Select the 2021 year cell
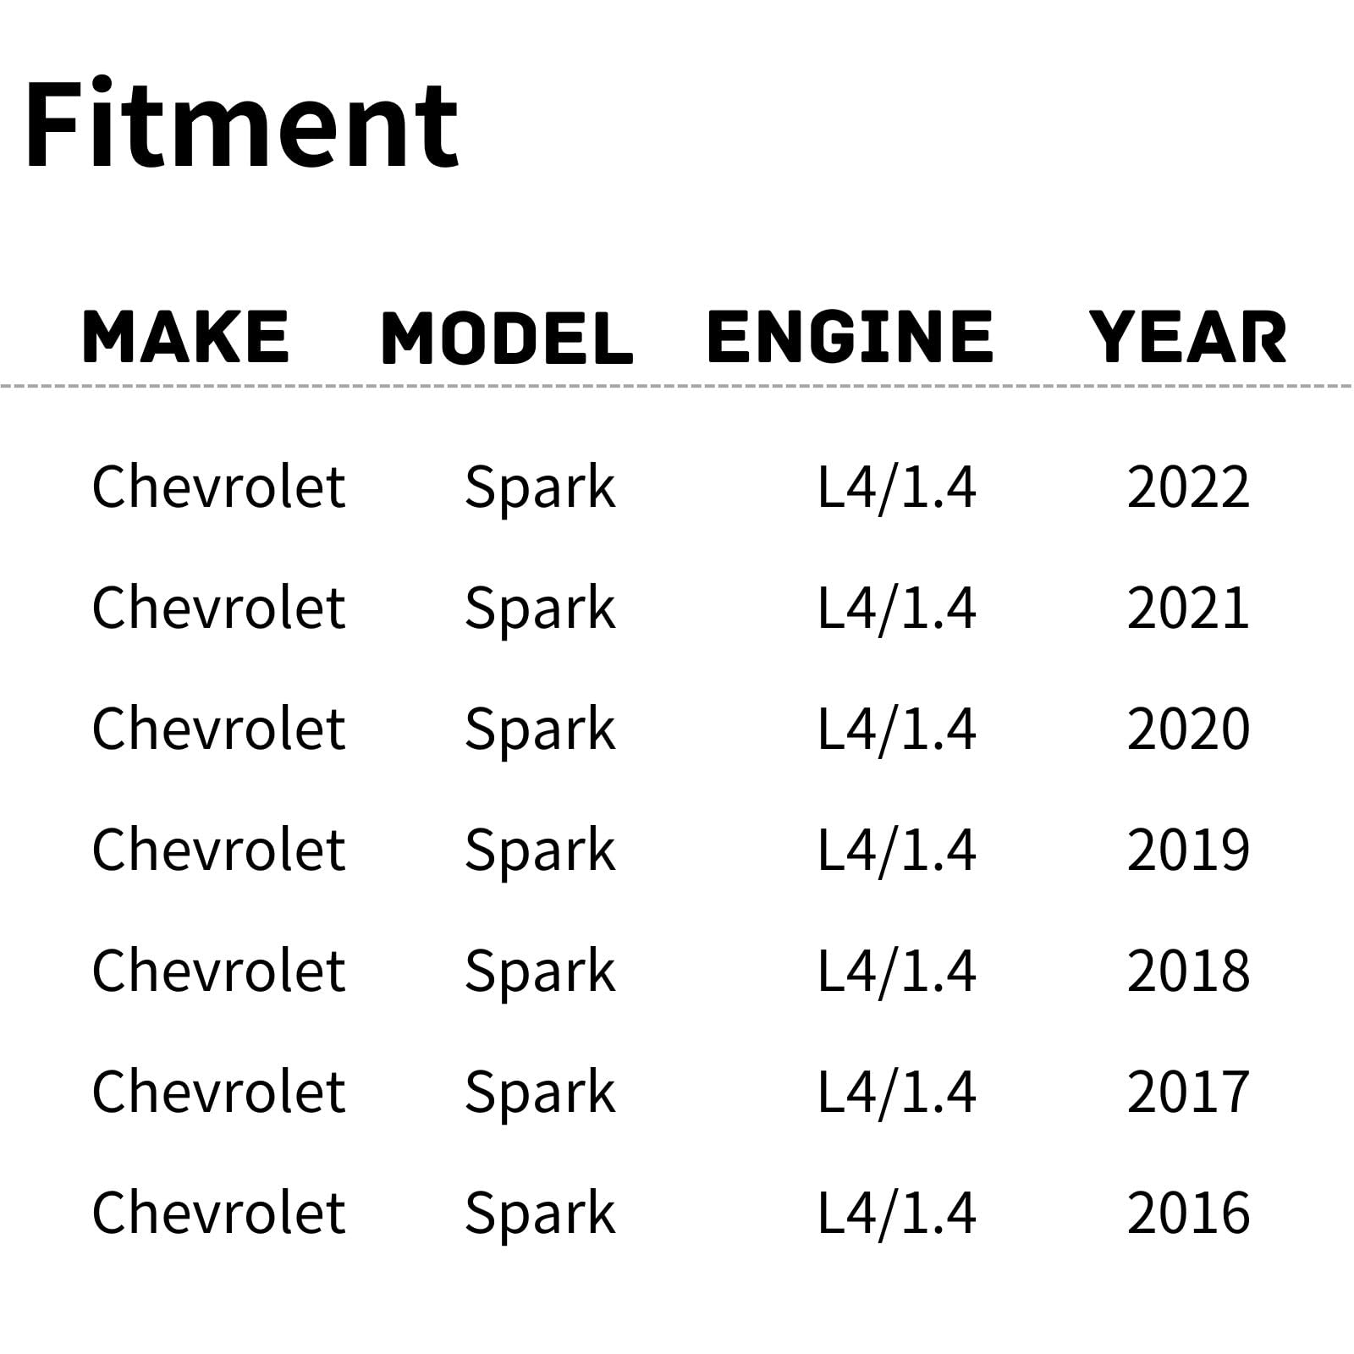The height and width of the screenshot is (1354, 1354). coord(1188,608)
